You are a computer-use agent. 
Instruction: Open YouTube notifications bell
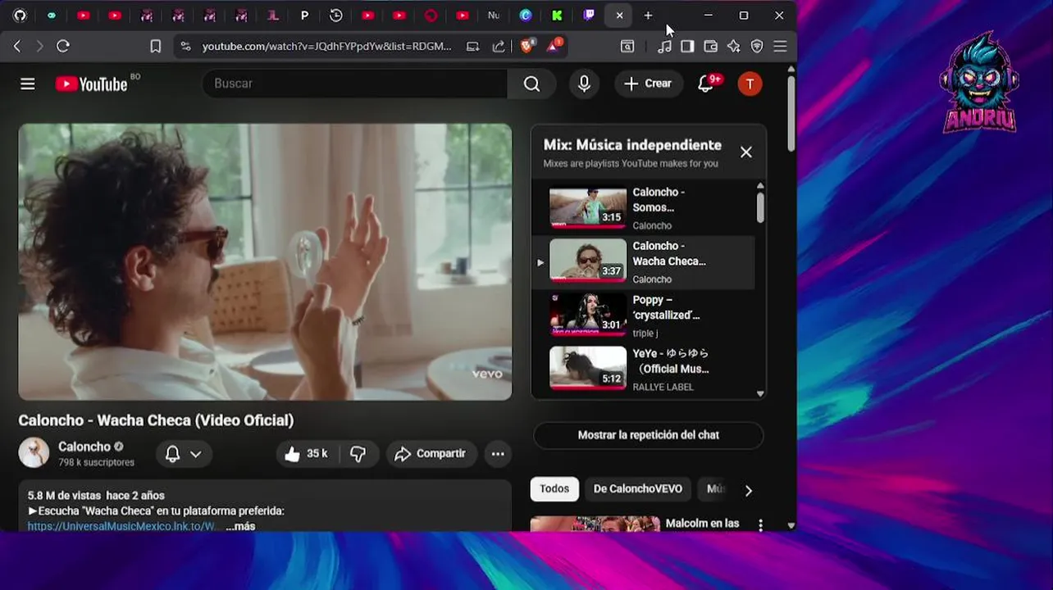(706, 84)
